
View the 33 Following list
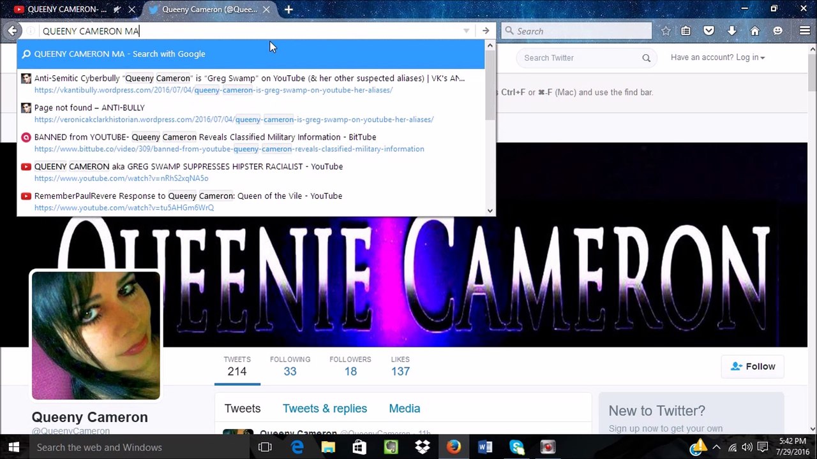click(290, 367)
